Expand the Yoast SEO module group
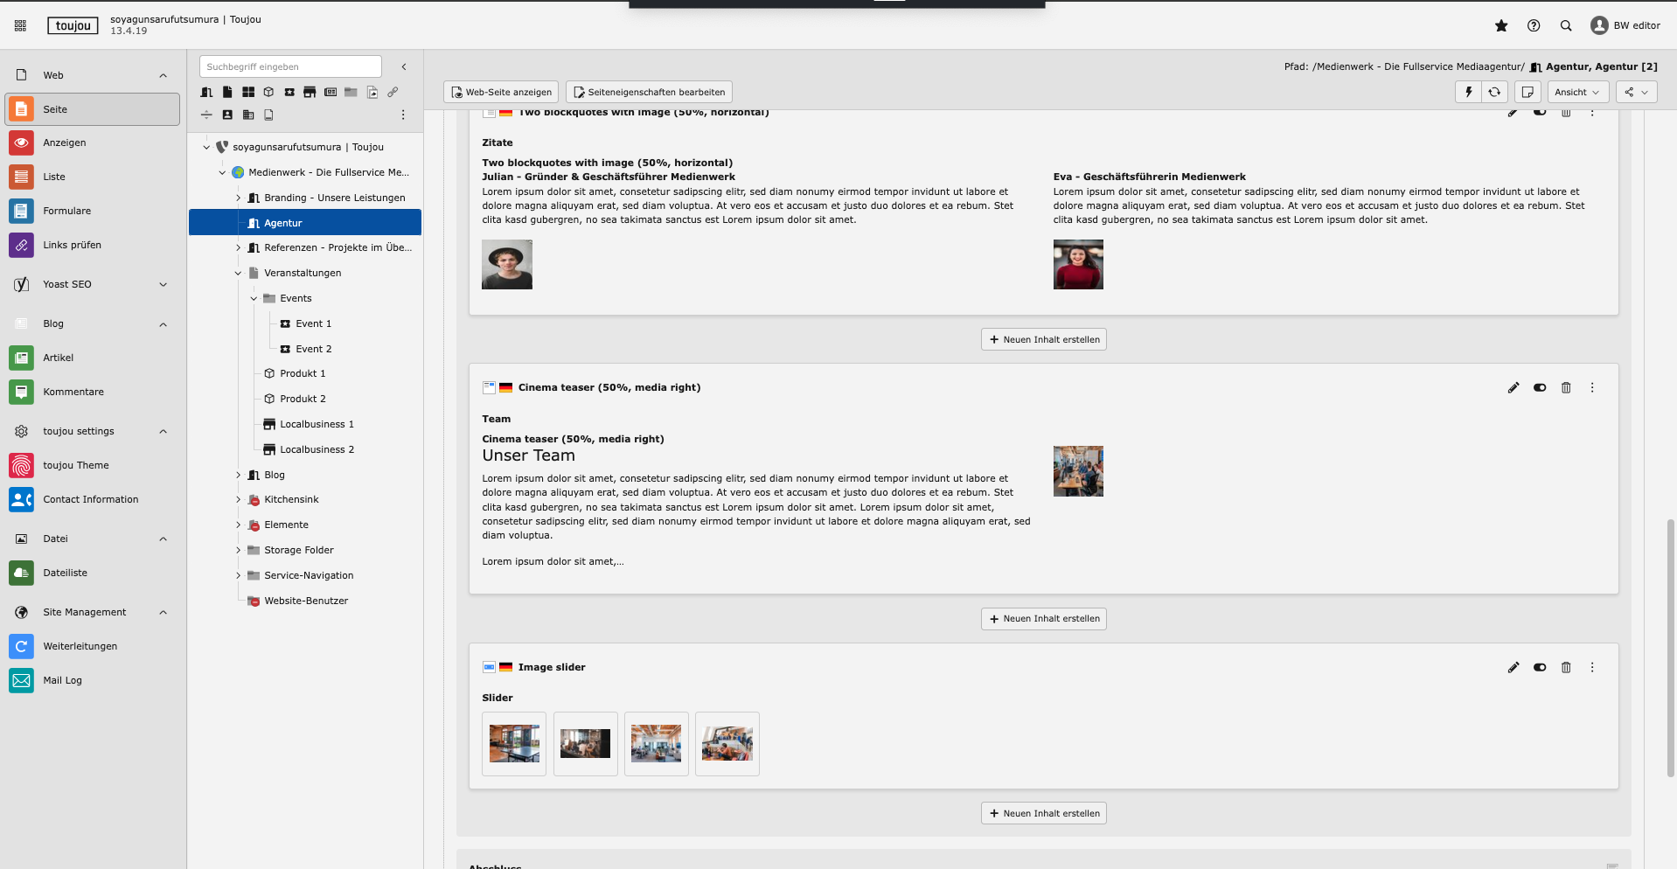Screen dimensions: 1677x869 coord(163,285)
